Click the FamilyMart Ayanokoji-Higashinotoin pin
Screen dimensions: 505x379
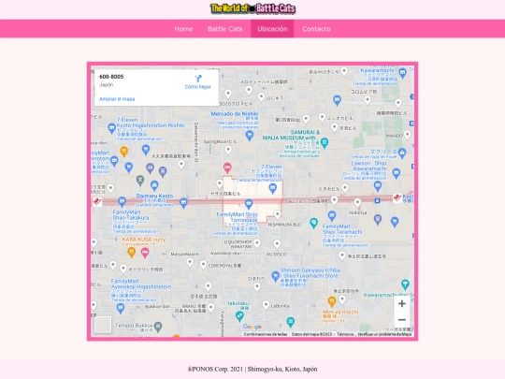[121, 309]
